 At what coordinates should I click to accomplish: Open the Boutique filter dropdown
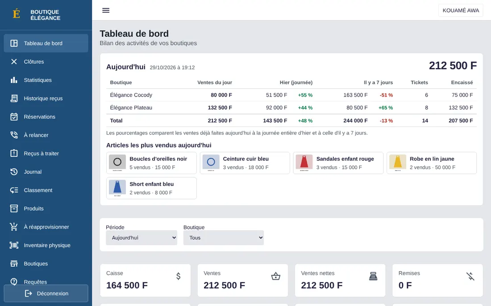click(x=224, y=238)
